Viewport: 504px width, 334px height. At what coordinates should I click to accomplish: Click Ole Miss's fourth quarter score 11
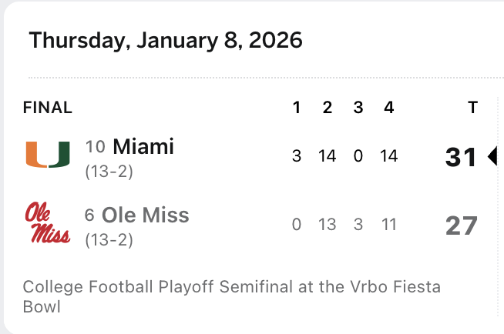click(388, 225)
